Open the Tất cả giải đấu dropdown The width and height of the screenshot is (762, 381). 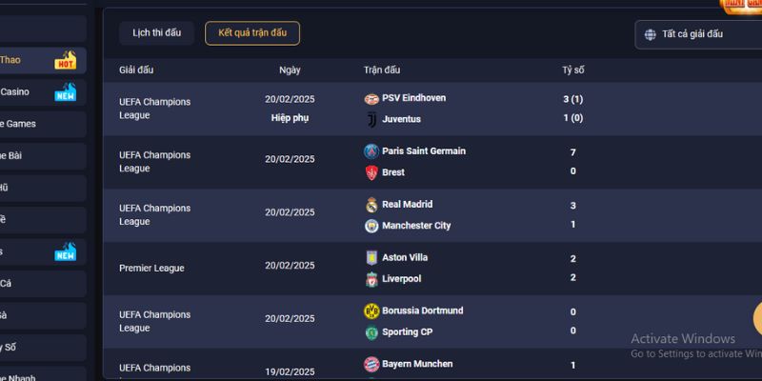point(698,34)
